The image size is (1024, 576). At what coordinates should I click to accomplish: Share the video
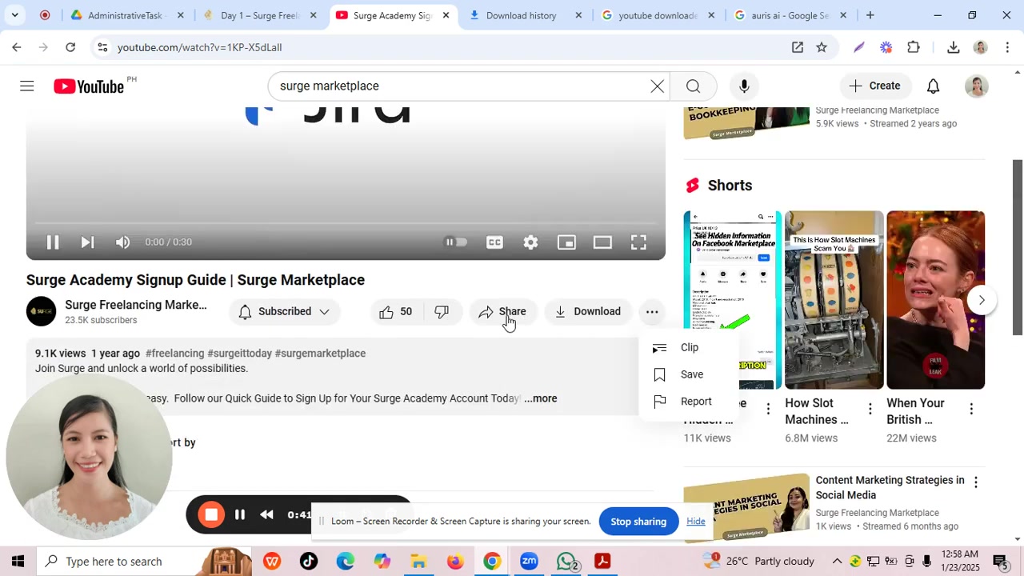[x=502, y=312]
